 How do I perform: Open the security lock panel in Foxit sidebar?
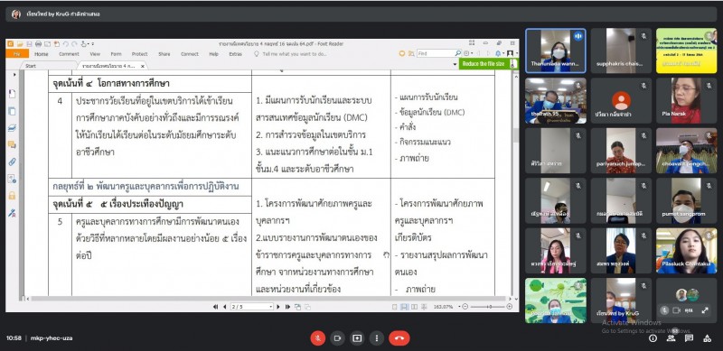click(x=12, y=196)
